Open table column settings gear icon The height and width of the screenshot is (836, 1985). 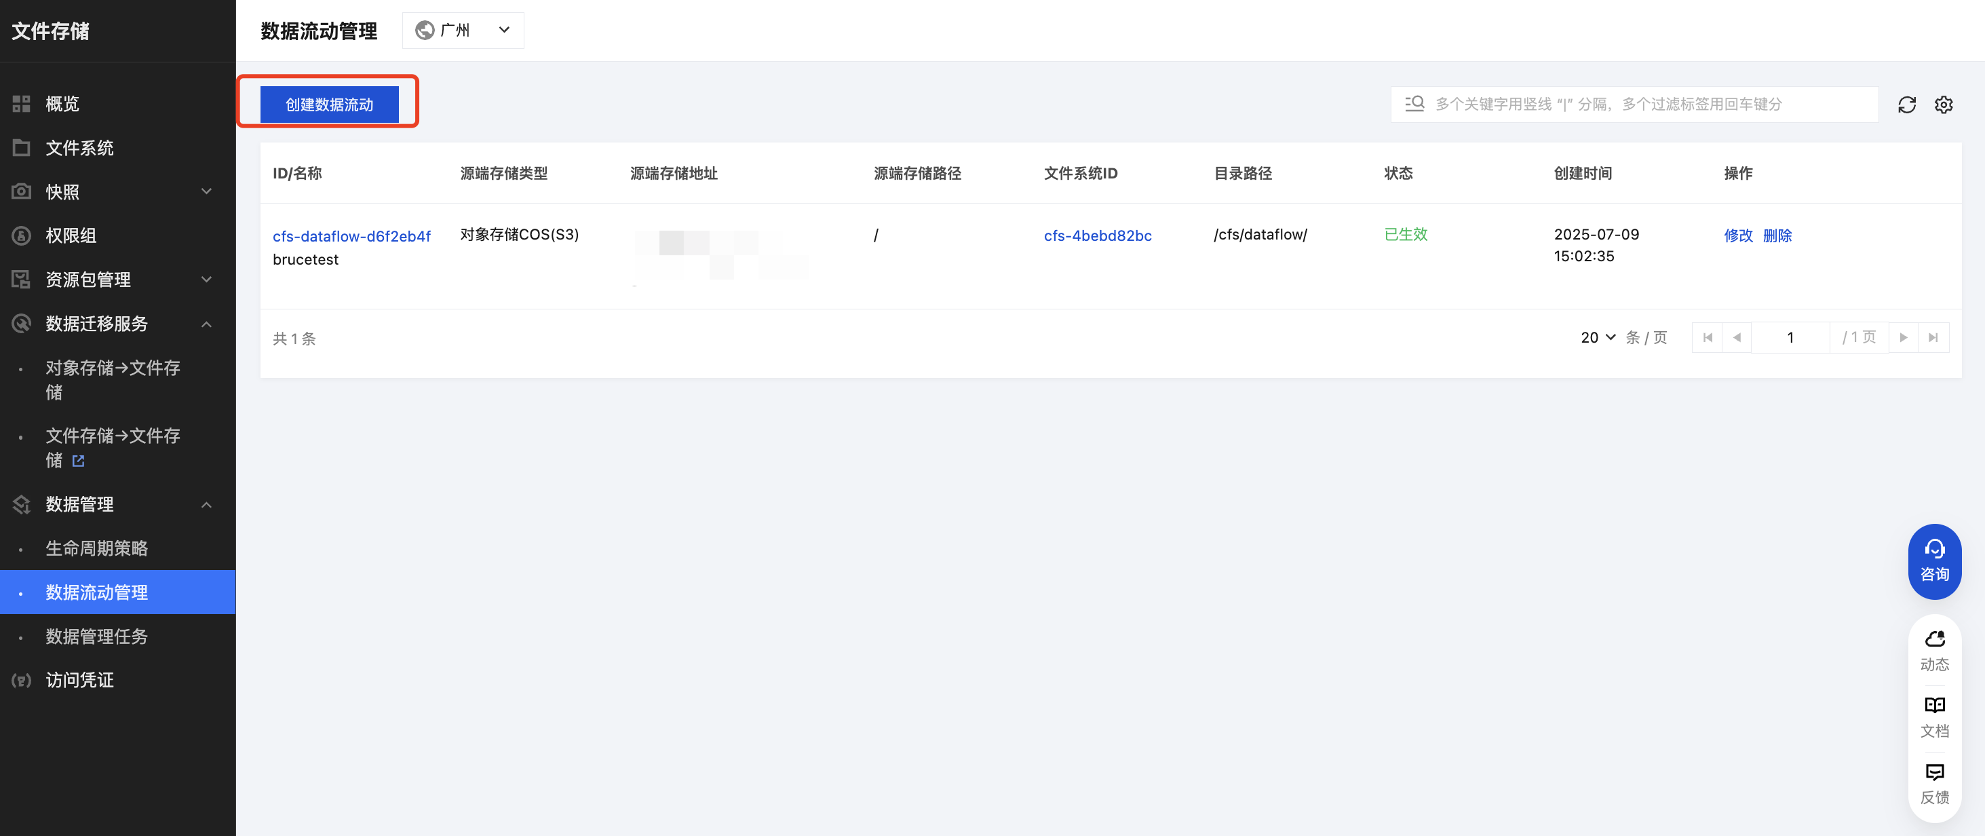[x=1944, y=104]
